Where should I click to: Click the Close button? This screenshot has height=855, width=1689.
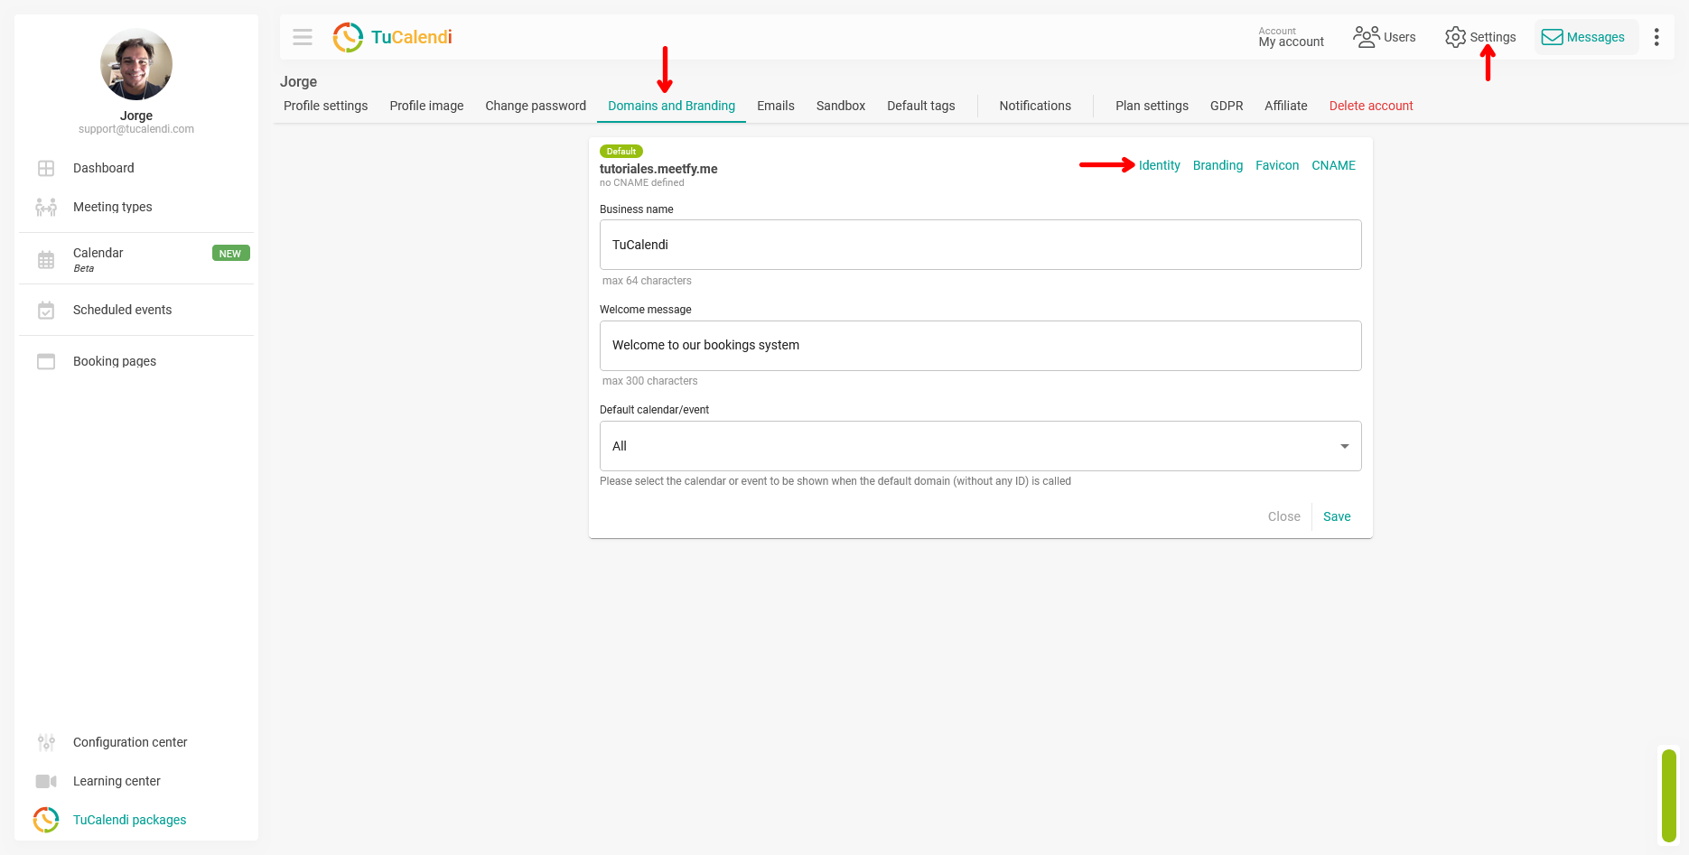(x=1284, y=516)
